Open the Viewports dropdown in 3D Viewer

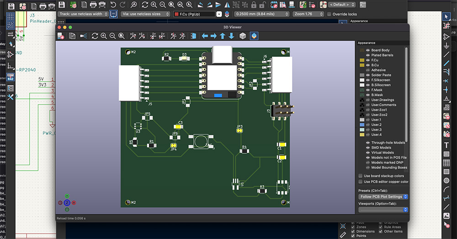point(383,209)
